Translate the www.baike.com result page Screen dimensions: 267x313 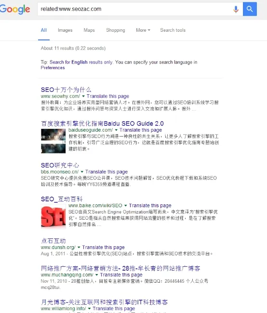[x=150, y=205]
